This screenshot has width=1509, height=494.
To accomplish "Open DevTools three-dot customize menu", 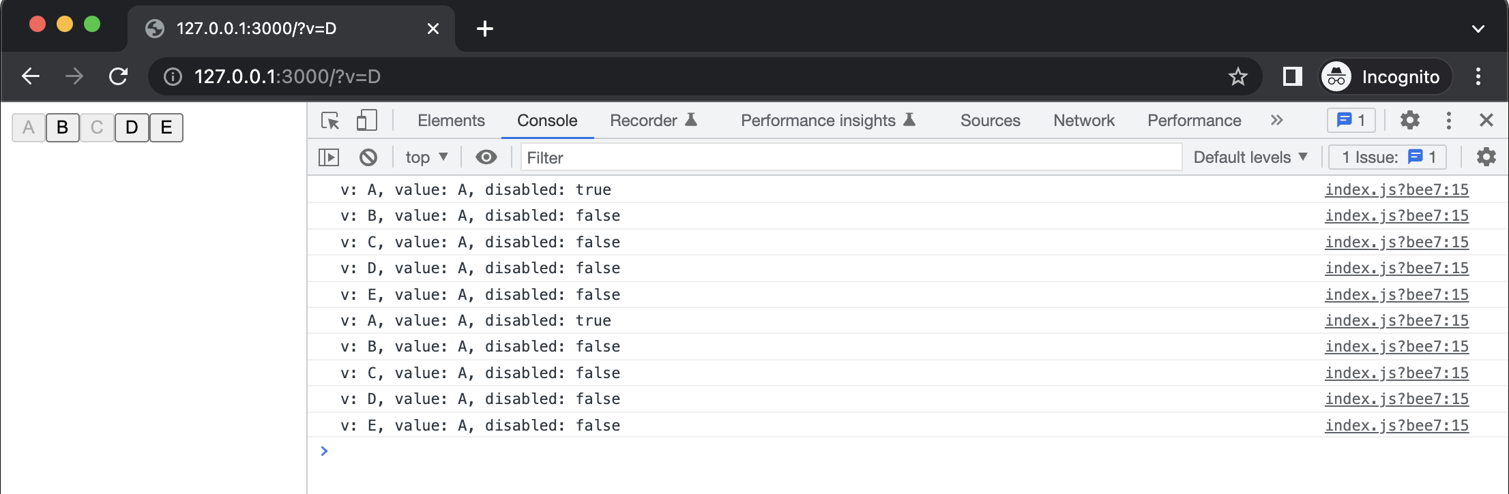I will click(x=1448, y=121).
